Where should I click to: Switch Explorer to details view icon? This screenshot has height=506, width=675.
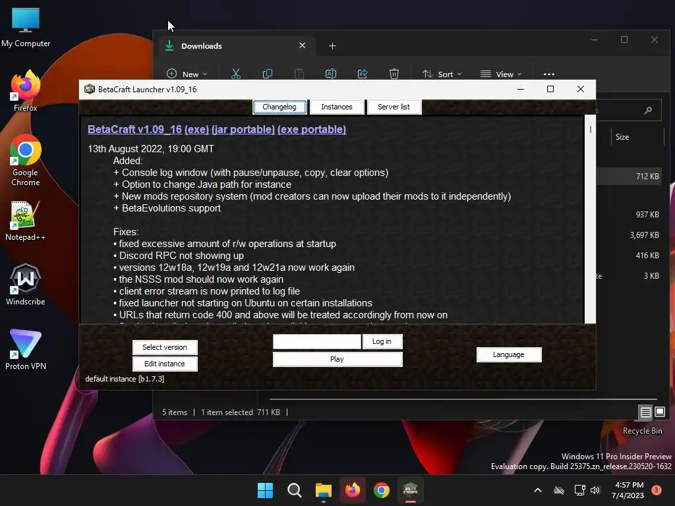pos(645,412)
